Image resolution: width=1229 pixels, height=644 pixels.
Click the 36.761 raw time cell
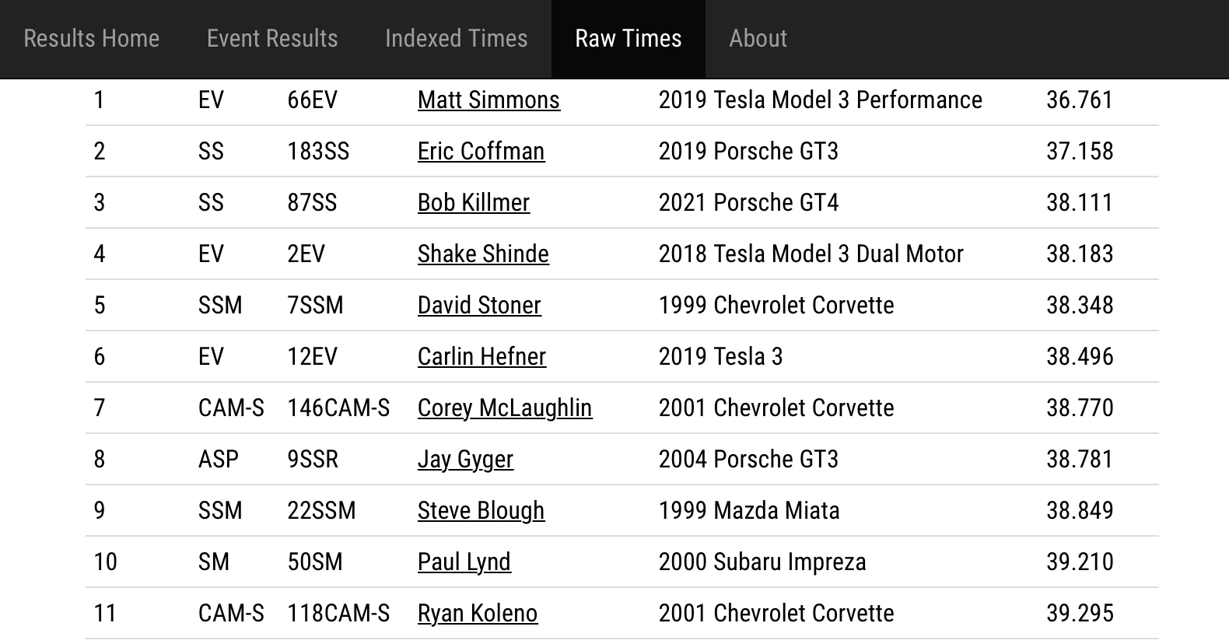pyautogui.click(x=1080, y=100)
